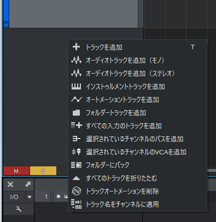Select オートメーショントラックを追加
Screen dimensions: 216x222
[x=138, y=99]
